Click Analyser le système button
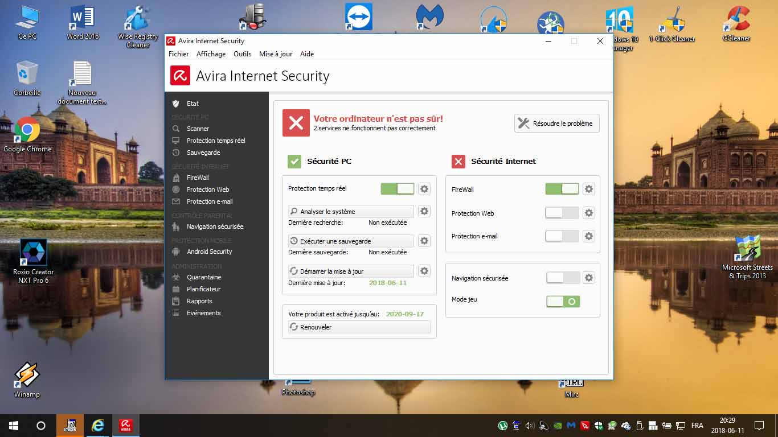 pos(351,211)
